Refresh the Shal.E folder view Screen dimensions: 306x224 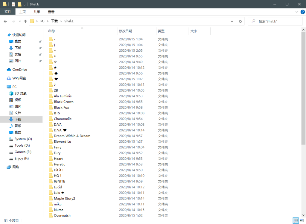(240, 21)
